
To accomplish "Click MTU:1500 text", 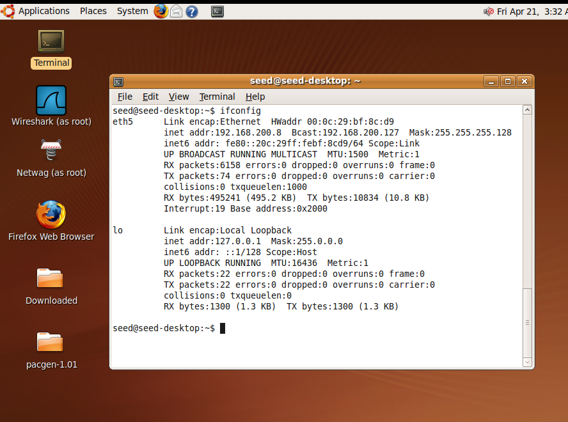I will pyautogui.click(x=348, y=154).
